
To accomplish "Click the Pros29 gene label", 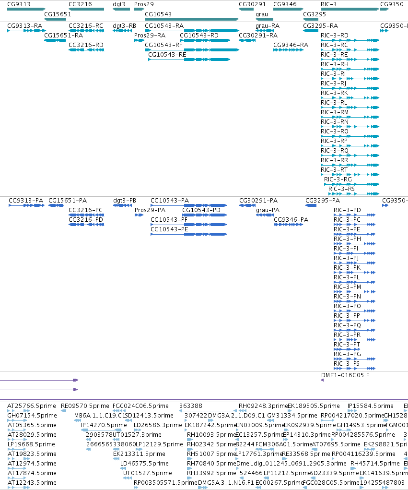I will click(x=144, y=4).
